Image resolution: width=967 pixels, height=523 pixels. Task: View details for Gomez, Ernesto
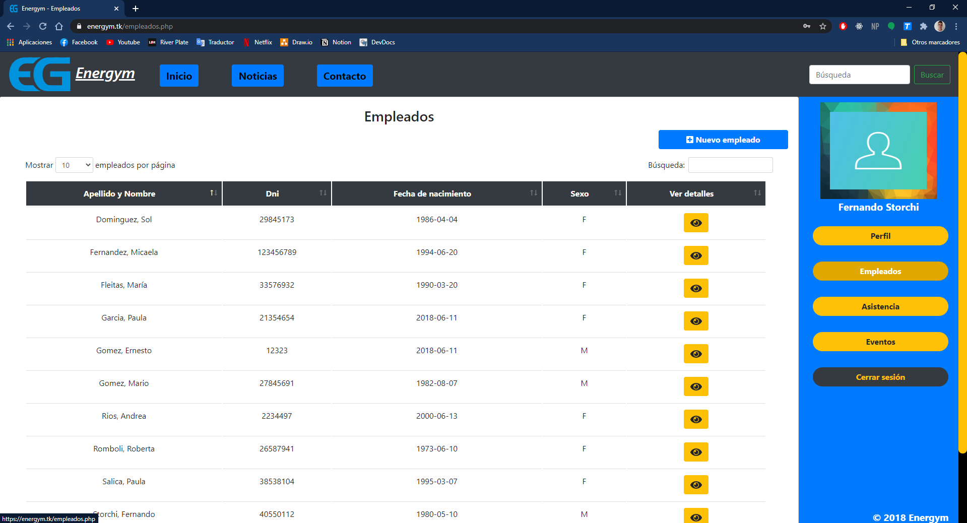[696, 354]
